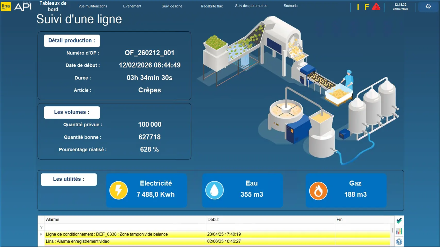
Task: Click the help question mark icon
Action: tap(399, 242)
